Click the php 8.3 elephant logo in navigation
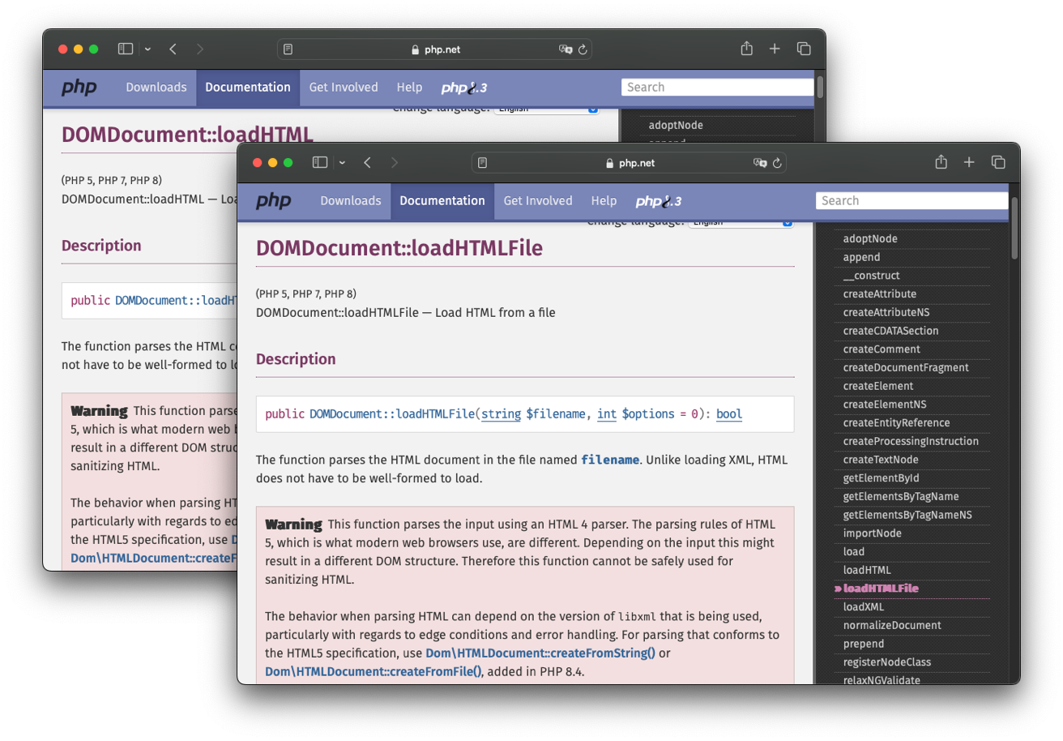Image resolution: width=1063 pixels, height=741 pixels. (x=658, y=200)
